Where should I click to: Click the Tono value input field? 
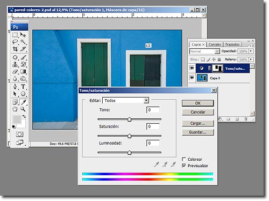pyautogui.click(x=153, y=110)
